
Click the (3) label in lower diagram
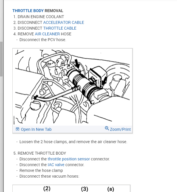[x=84, y=189]
